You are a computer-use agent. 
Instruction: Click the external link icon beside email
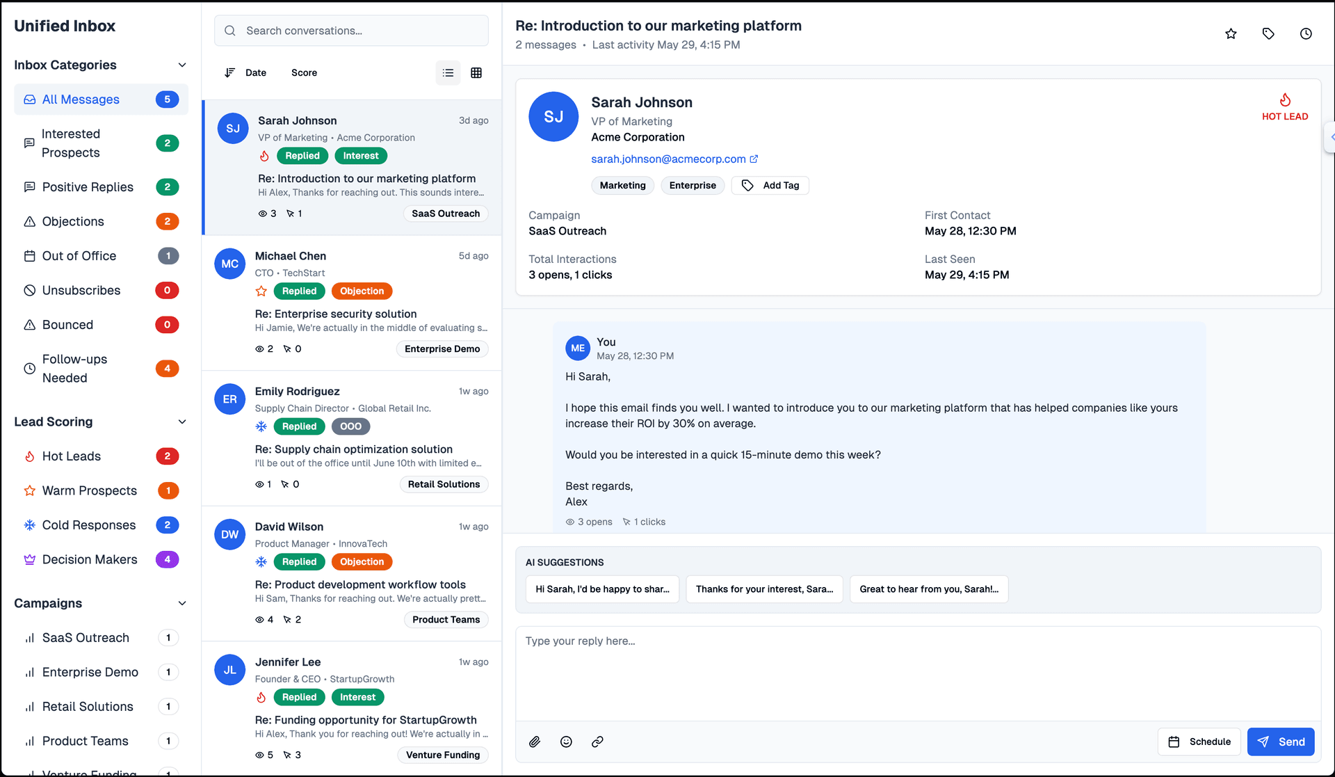[754, 159]
